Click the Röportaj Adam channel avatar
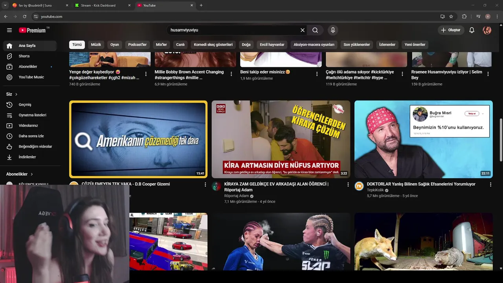Screen dimensions: 503x283 click(217, 186)
